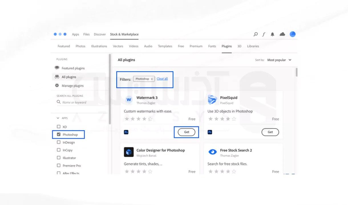
Task: Open the Featured category tab
Action: pyautogui.click(x=64, y=46)
